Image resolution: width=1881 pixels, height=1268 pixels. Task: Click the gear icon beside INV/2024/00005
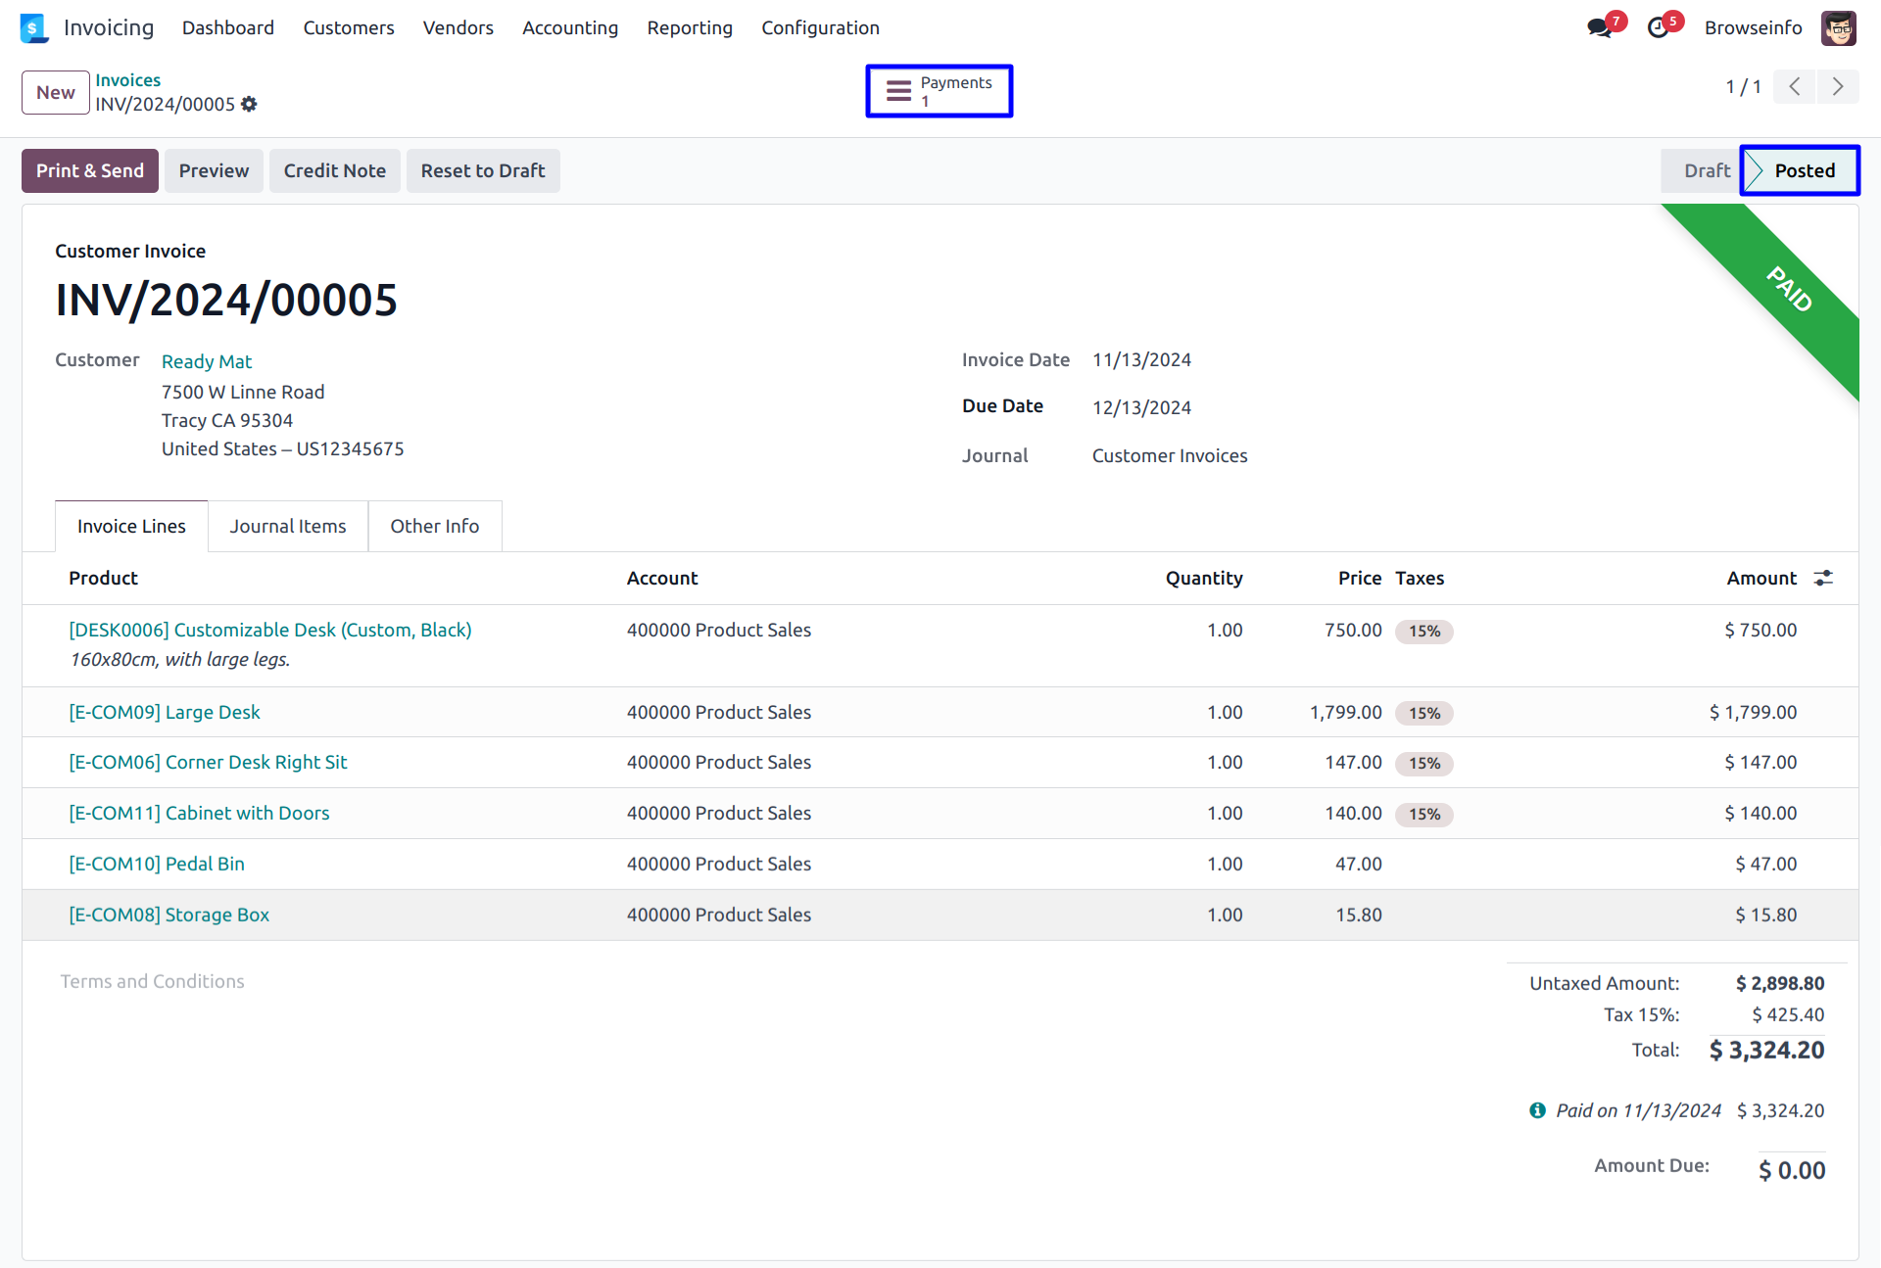[x=249, y=104]
